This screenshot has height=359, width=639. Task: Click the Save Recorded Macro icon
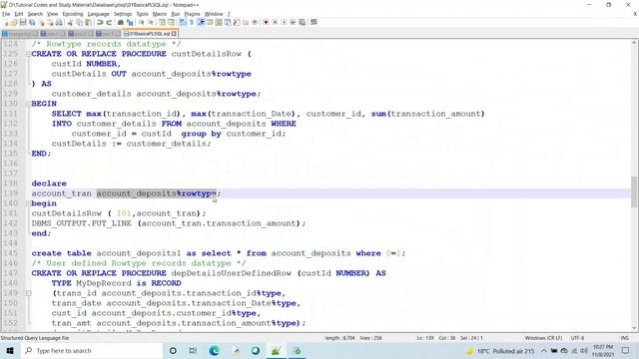pyautogui.click(x=302, y=22)
